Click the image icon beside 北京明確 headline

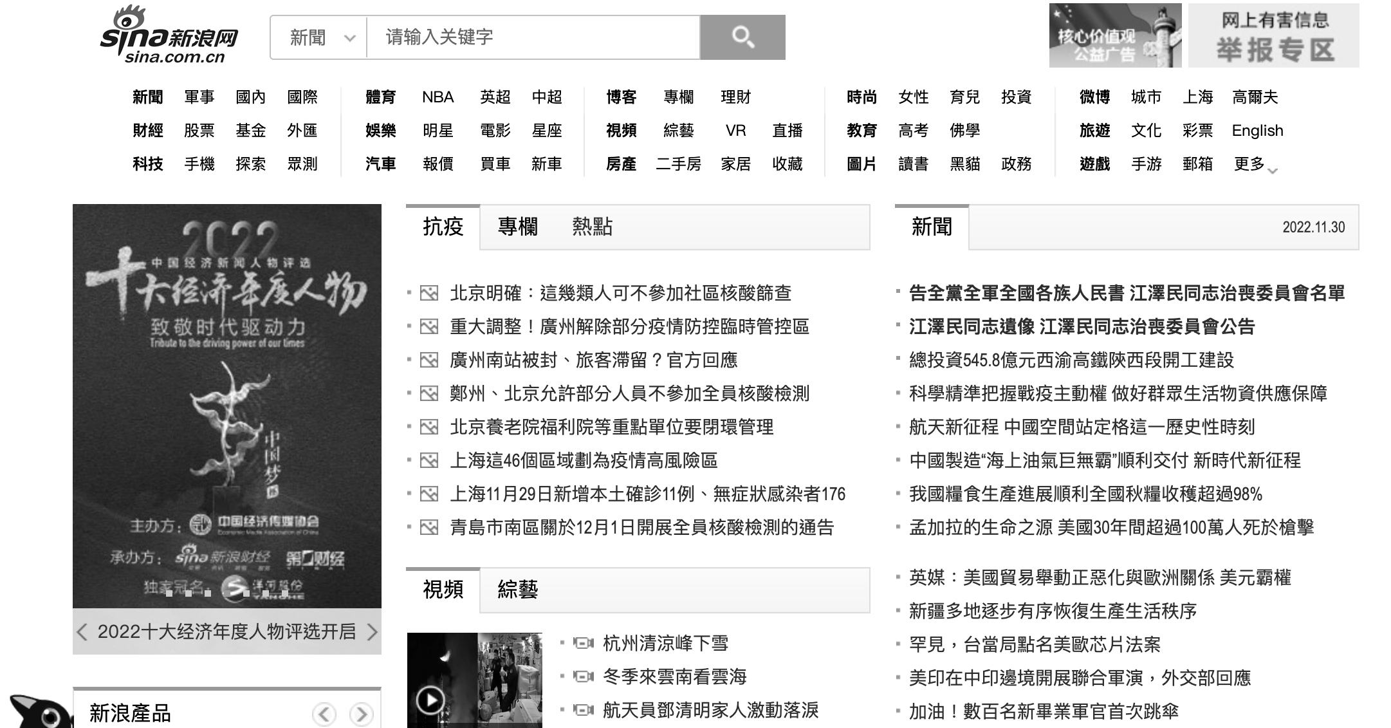429,294
